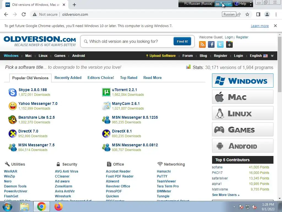Click the Skype app icon
Viewport: 282px width, 212px height.
click(x=13, y=92)
